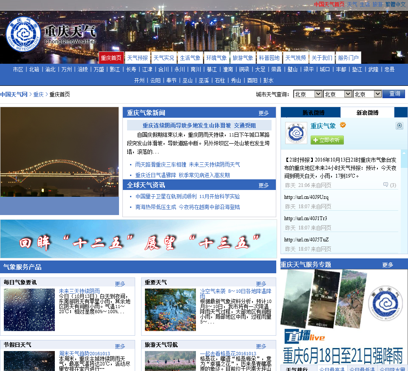Viewport: 408px width, 371px height.
Task: Click the weibo link http://url.cn/40J9Uzq
Action: (306, 197)
